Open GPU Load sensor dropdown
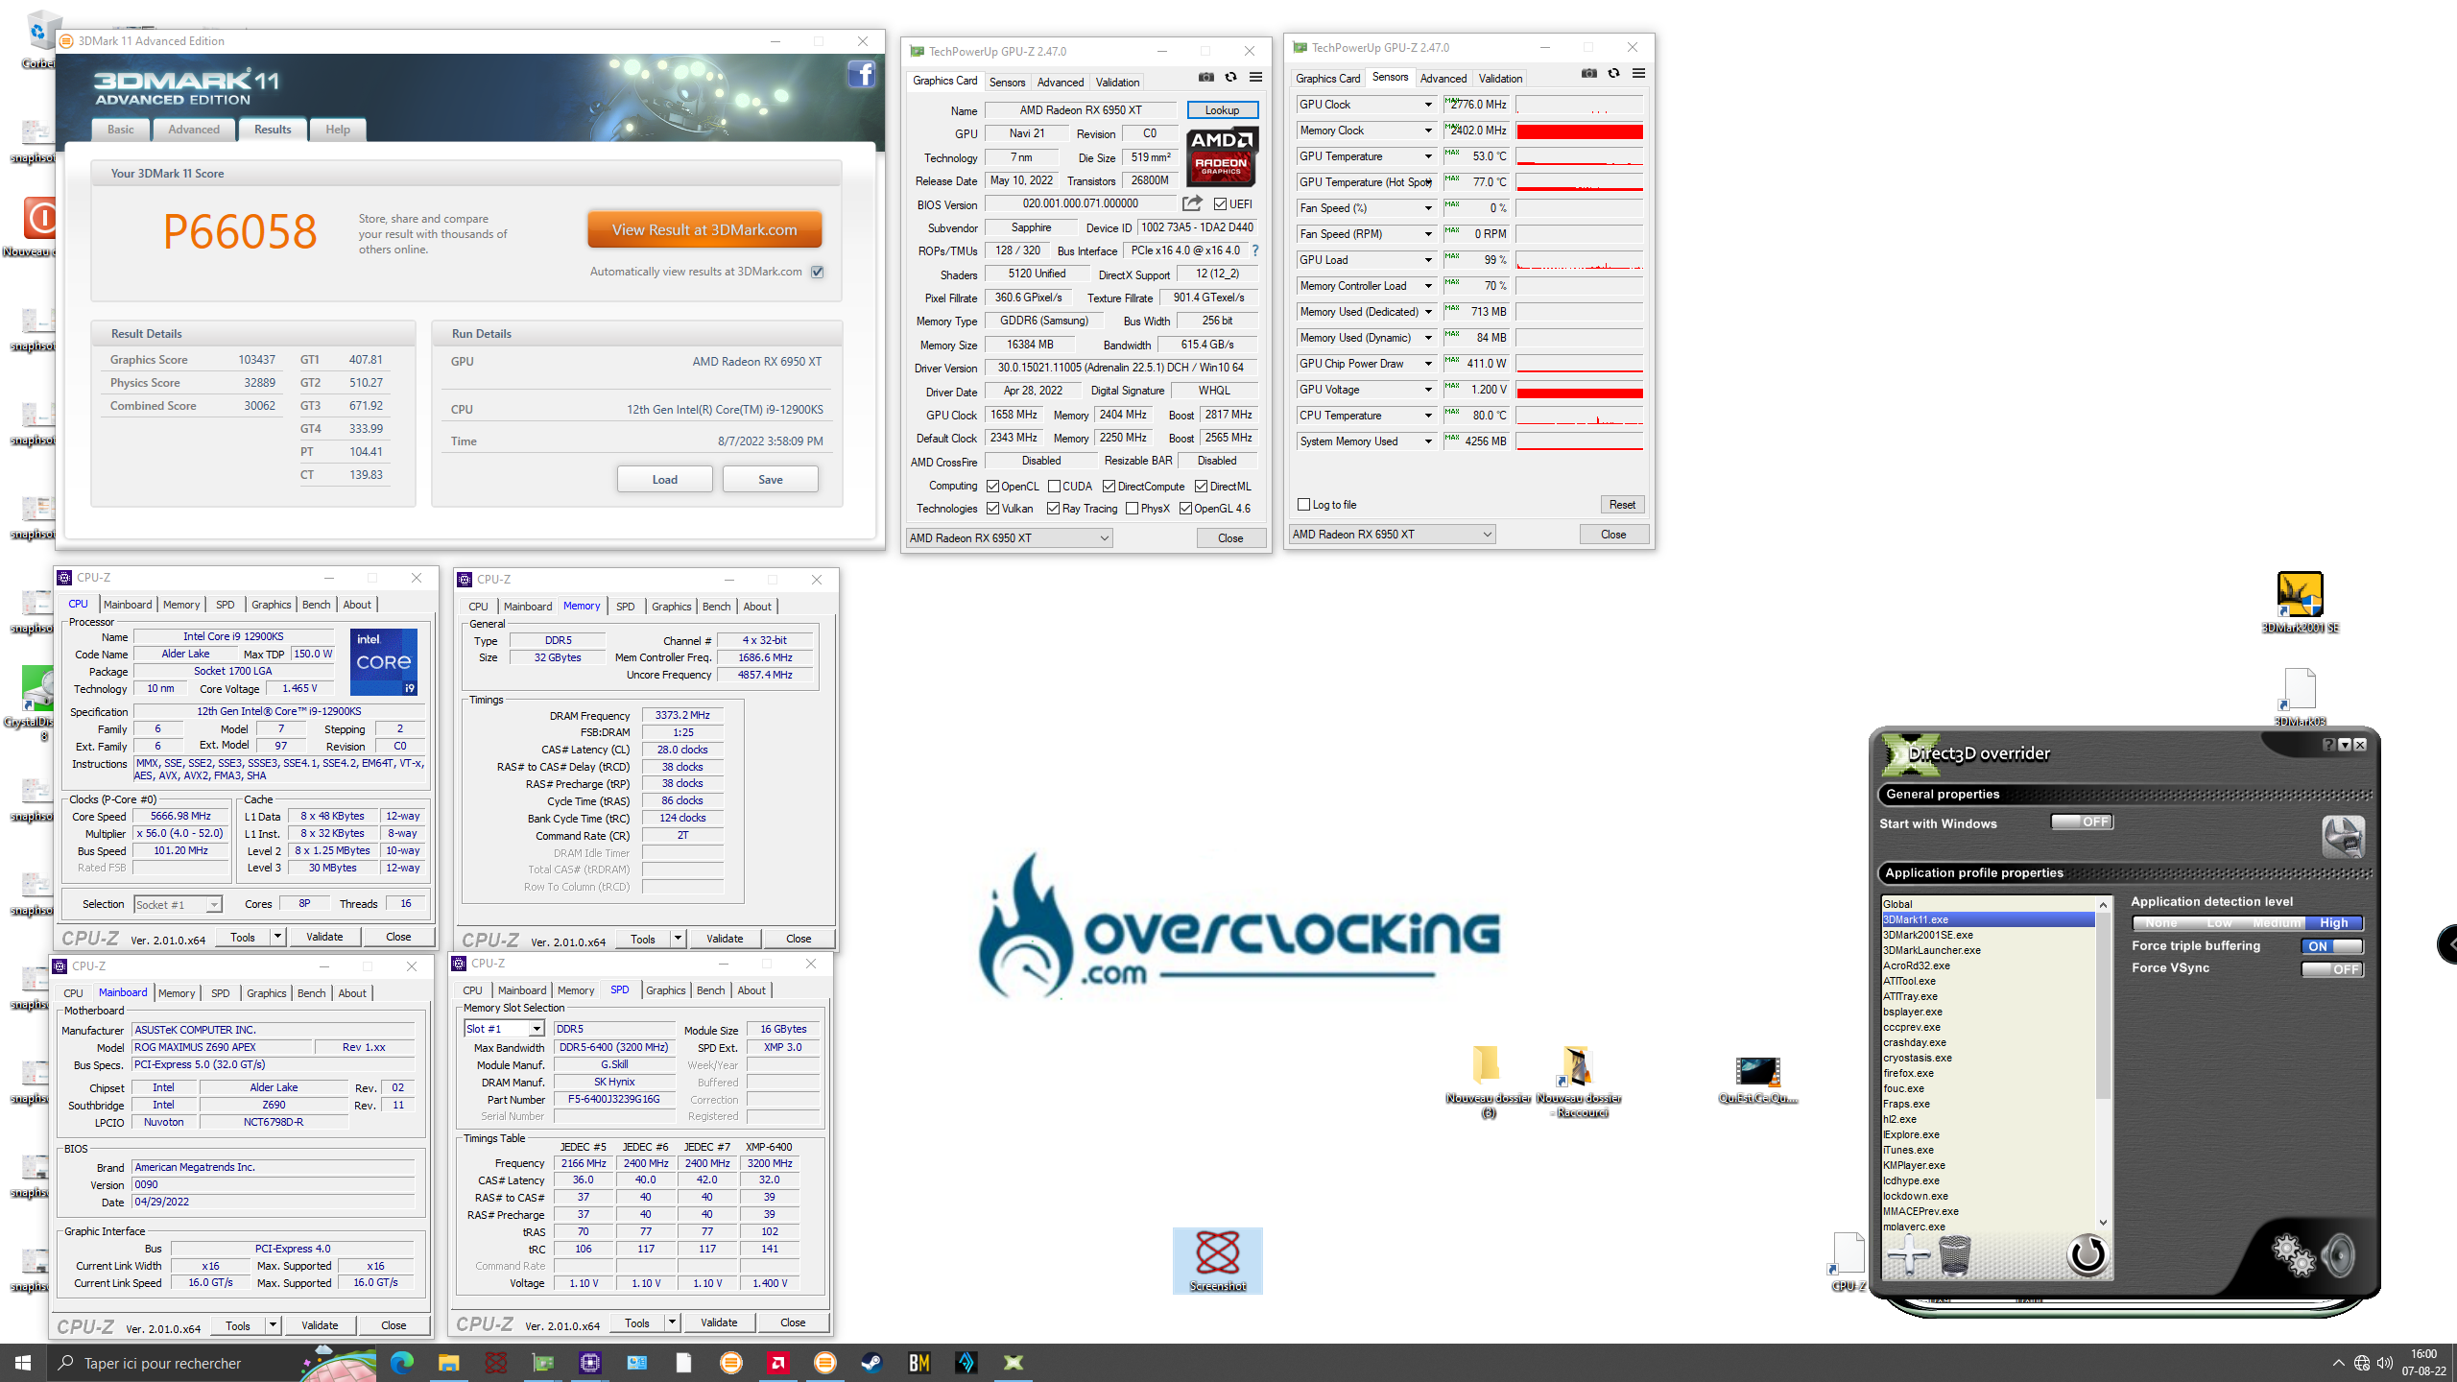The image size is (2457, 1382). coord(1427,260)
